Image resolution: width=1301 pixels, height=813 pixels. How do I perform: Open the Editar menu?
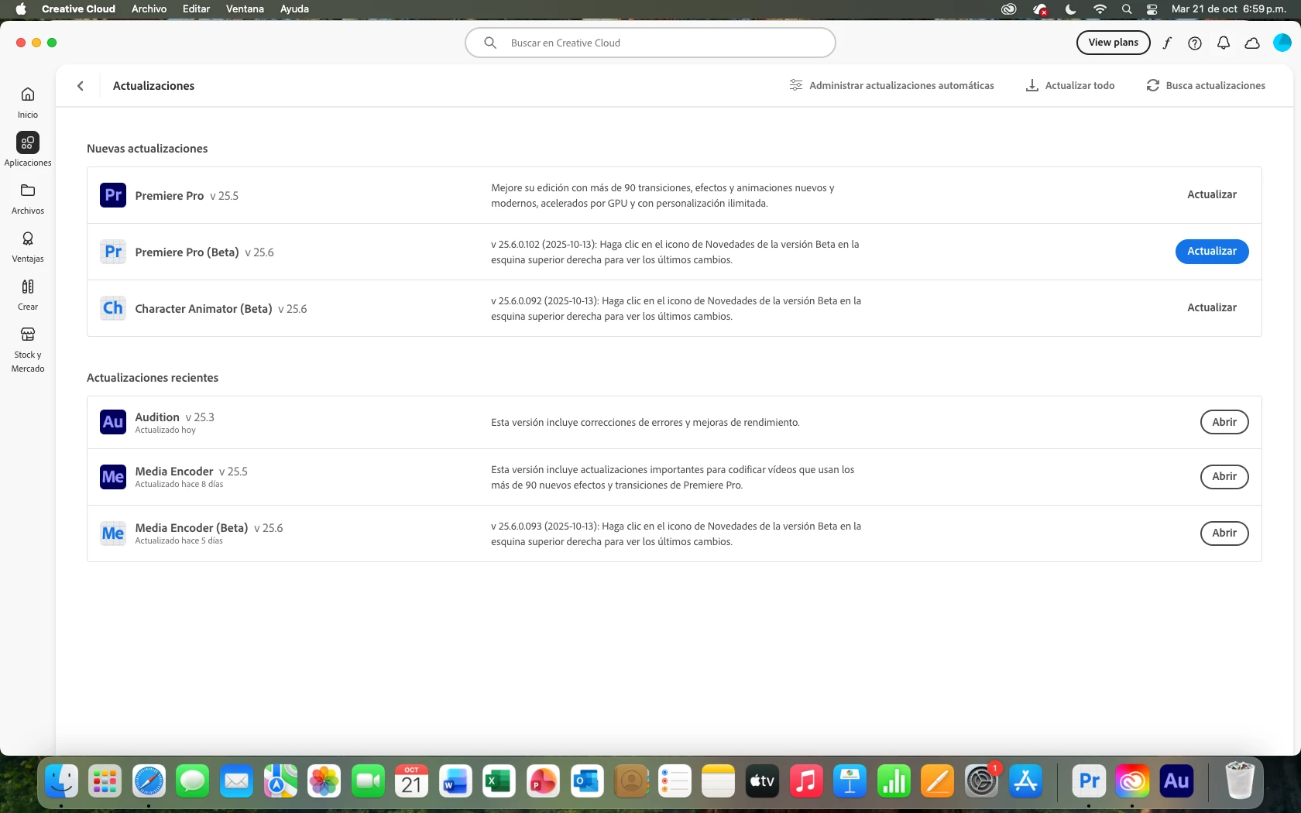click(196, 9)
